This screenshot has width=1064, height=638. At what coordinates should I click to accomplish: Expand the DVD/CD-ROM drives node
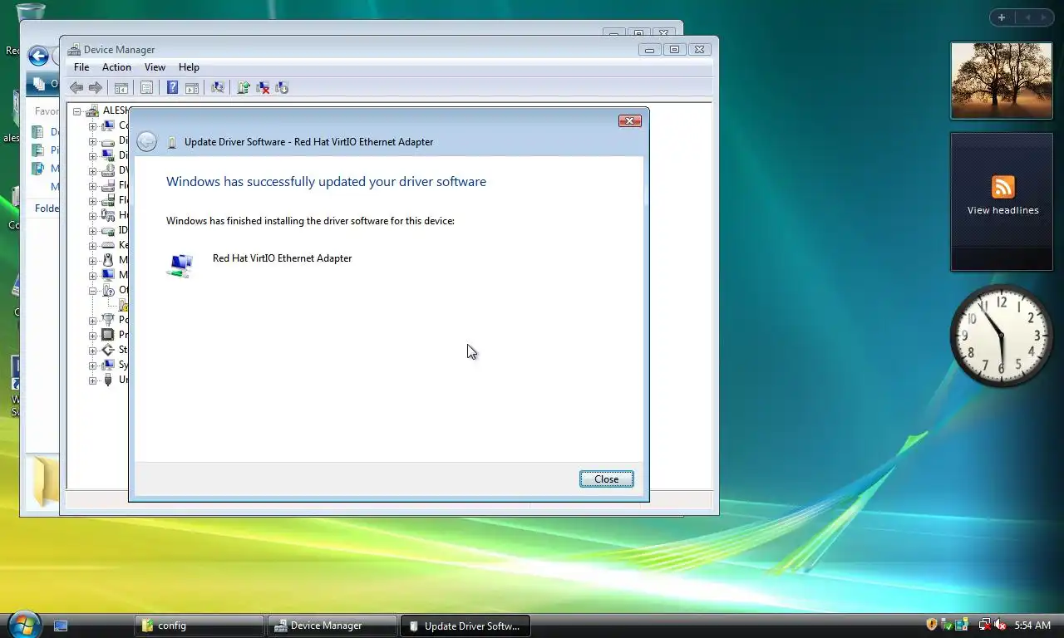click(93, 170)
